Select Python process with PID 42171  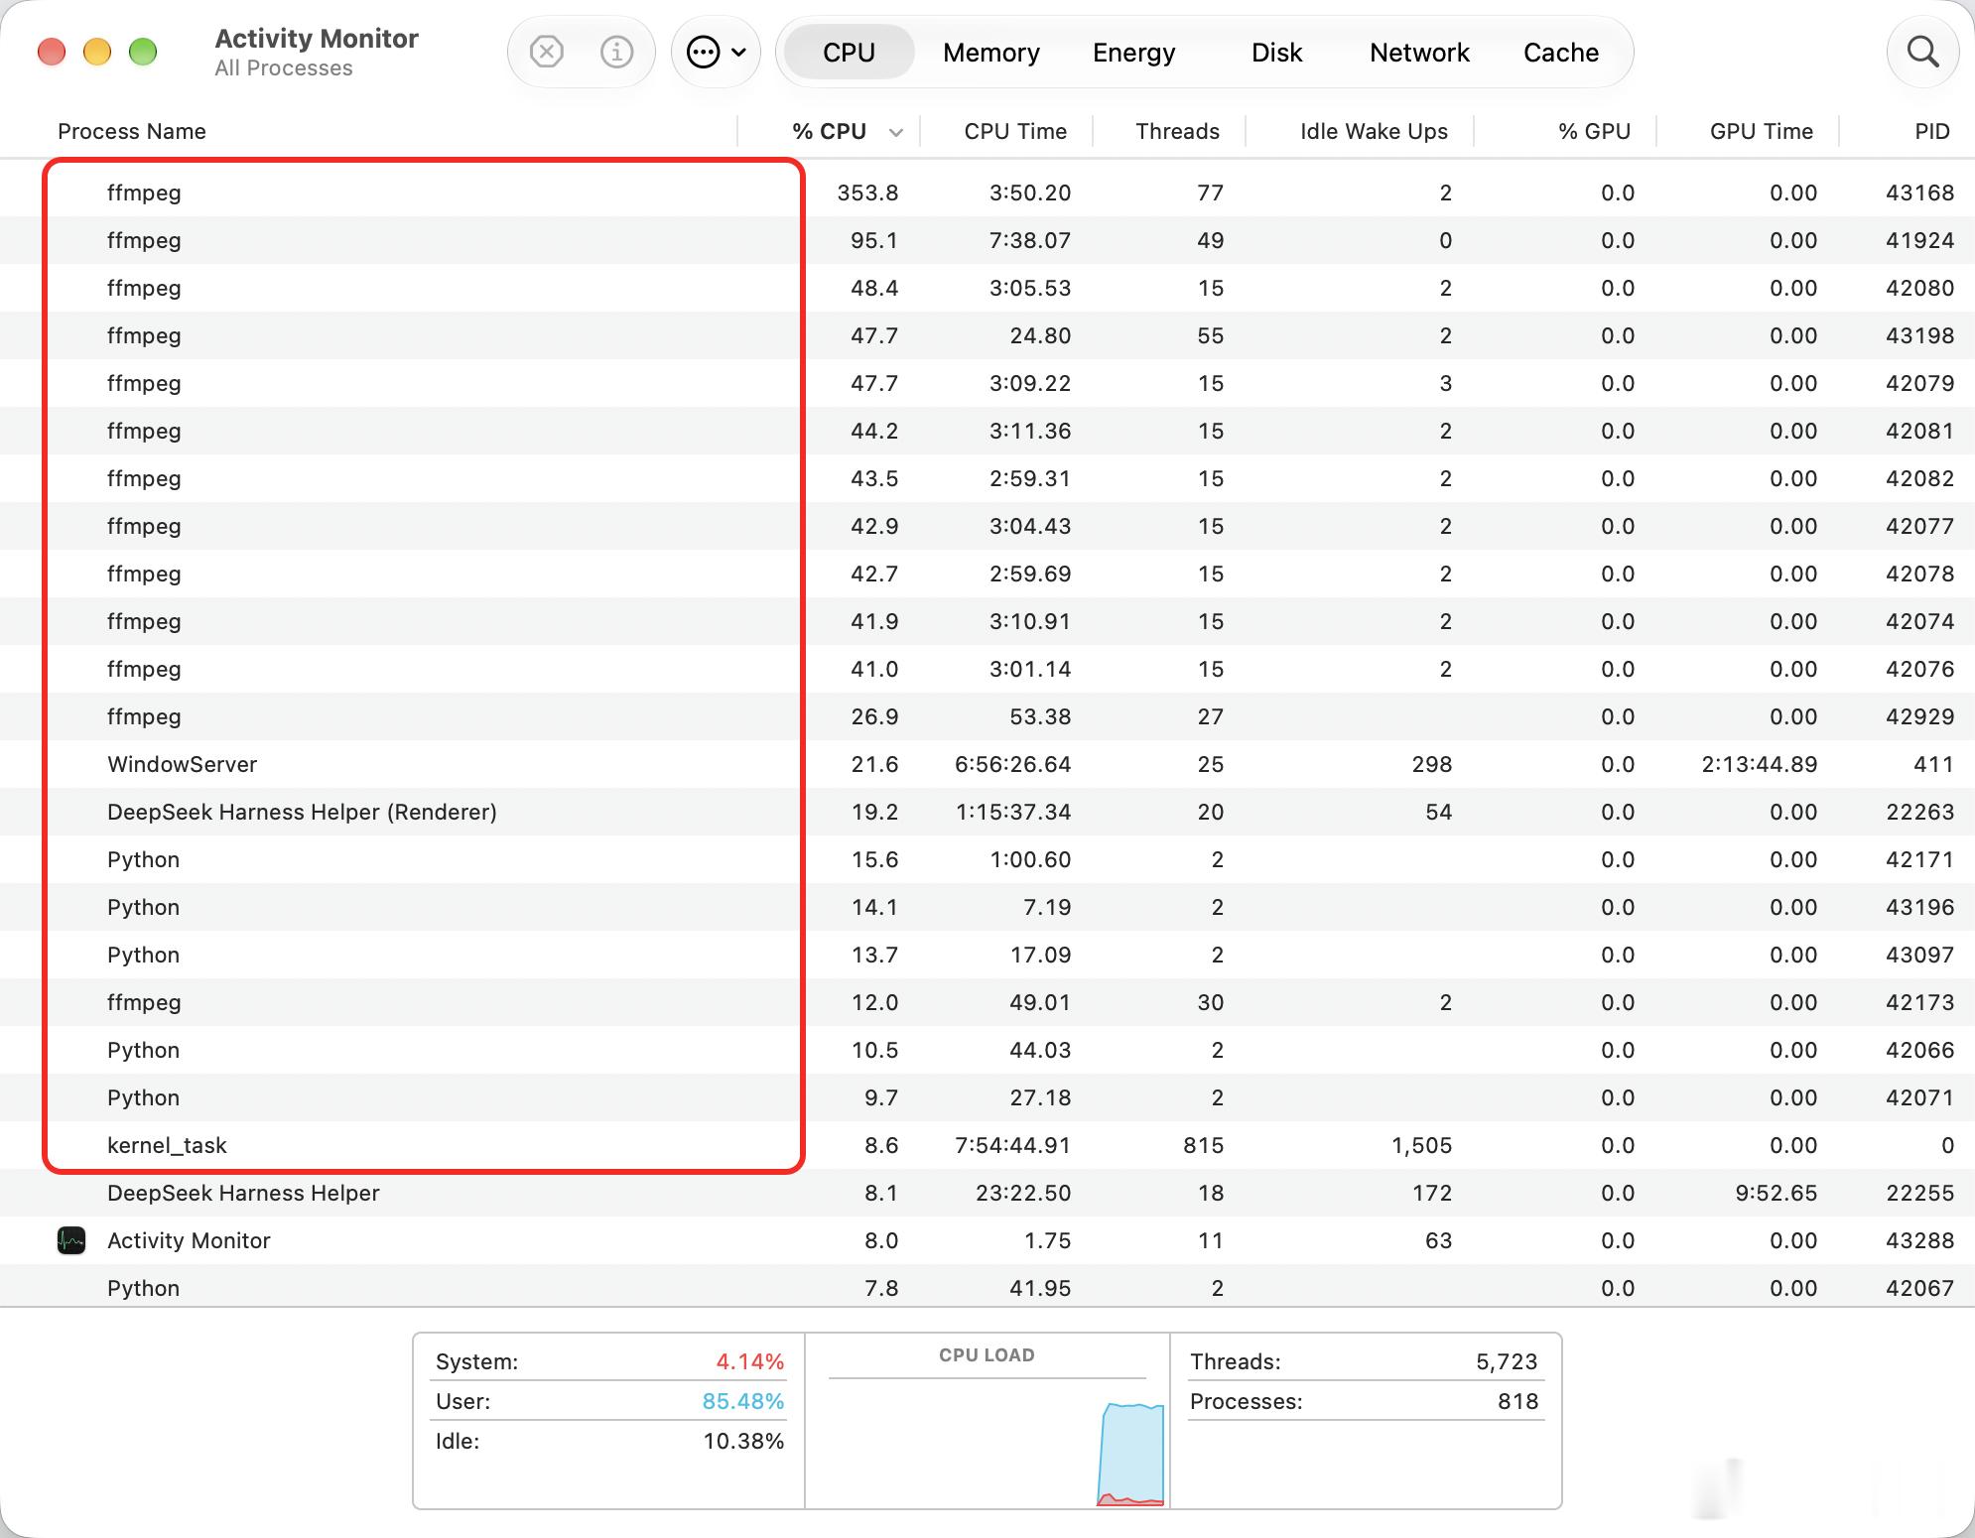tap(987, 859)
